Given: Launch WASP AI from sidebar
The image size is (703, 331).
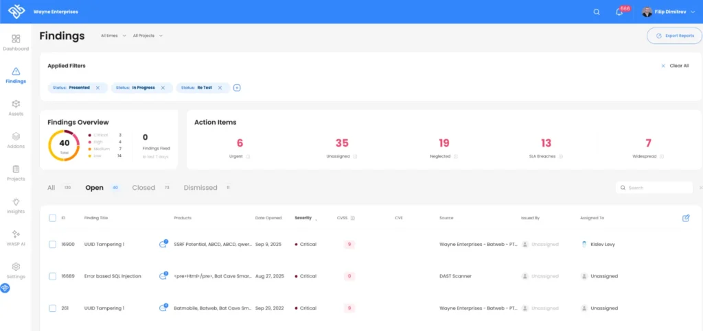Looking at the screenshot, I should click(16, 234).
